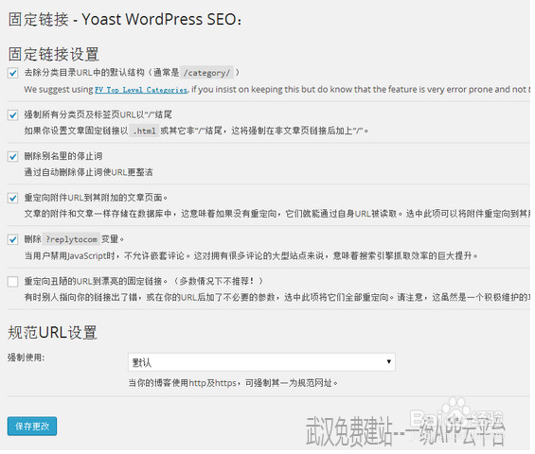This screenshot has height=454, width=535.
Task: Click the 通过自动删除停止词使URL更整洁 description
Action: click(x=88, y=172)
